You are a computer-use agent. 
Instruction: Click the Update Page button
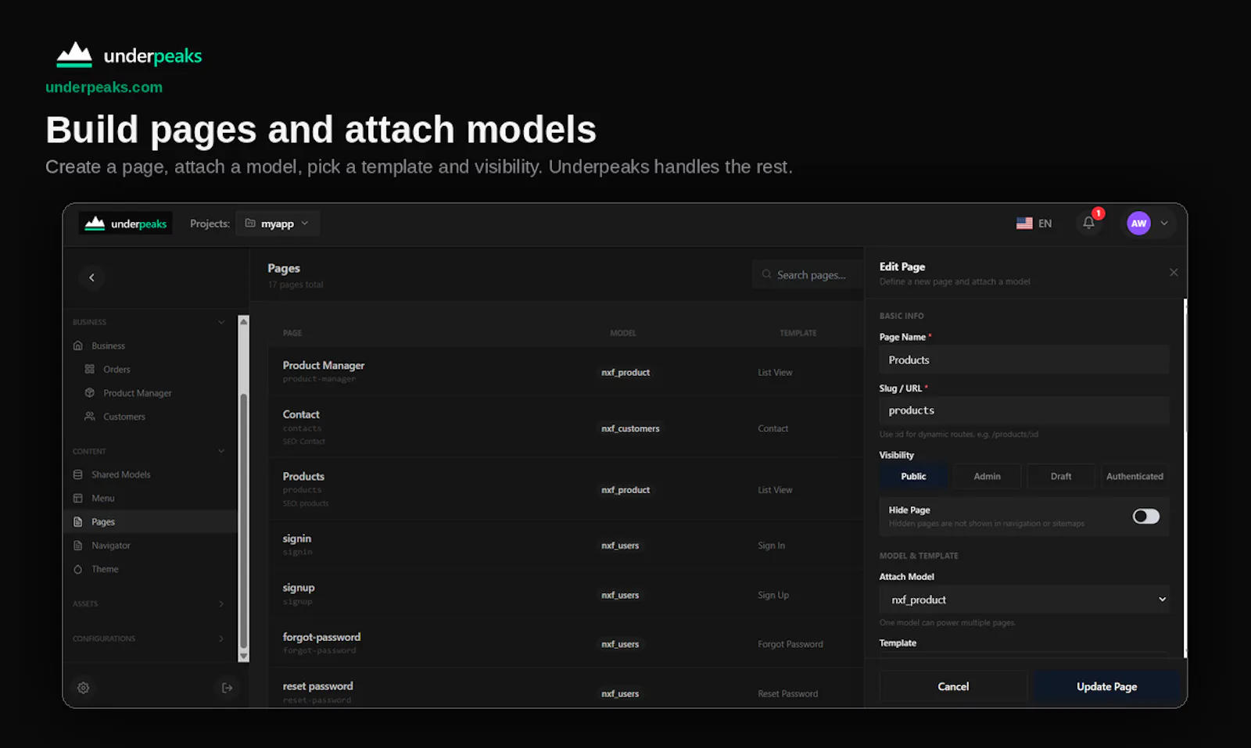(1106, 686)
